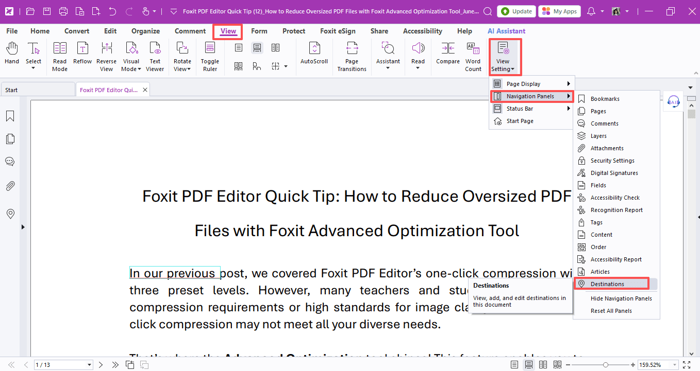
Task: Open a file with the folder icon
Action: point(30,11)
